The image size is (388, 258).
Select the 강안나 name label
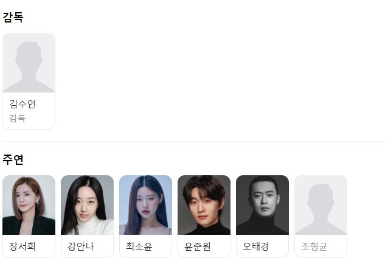coord(81,246)
